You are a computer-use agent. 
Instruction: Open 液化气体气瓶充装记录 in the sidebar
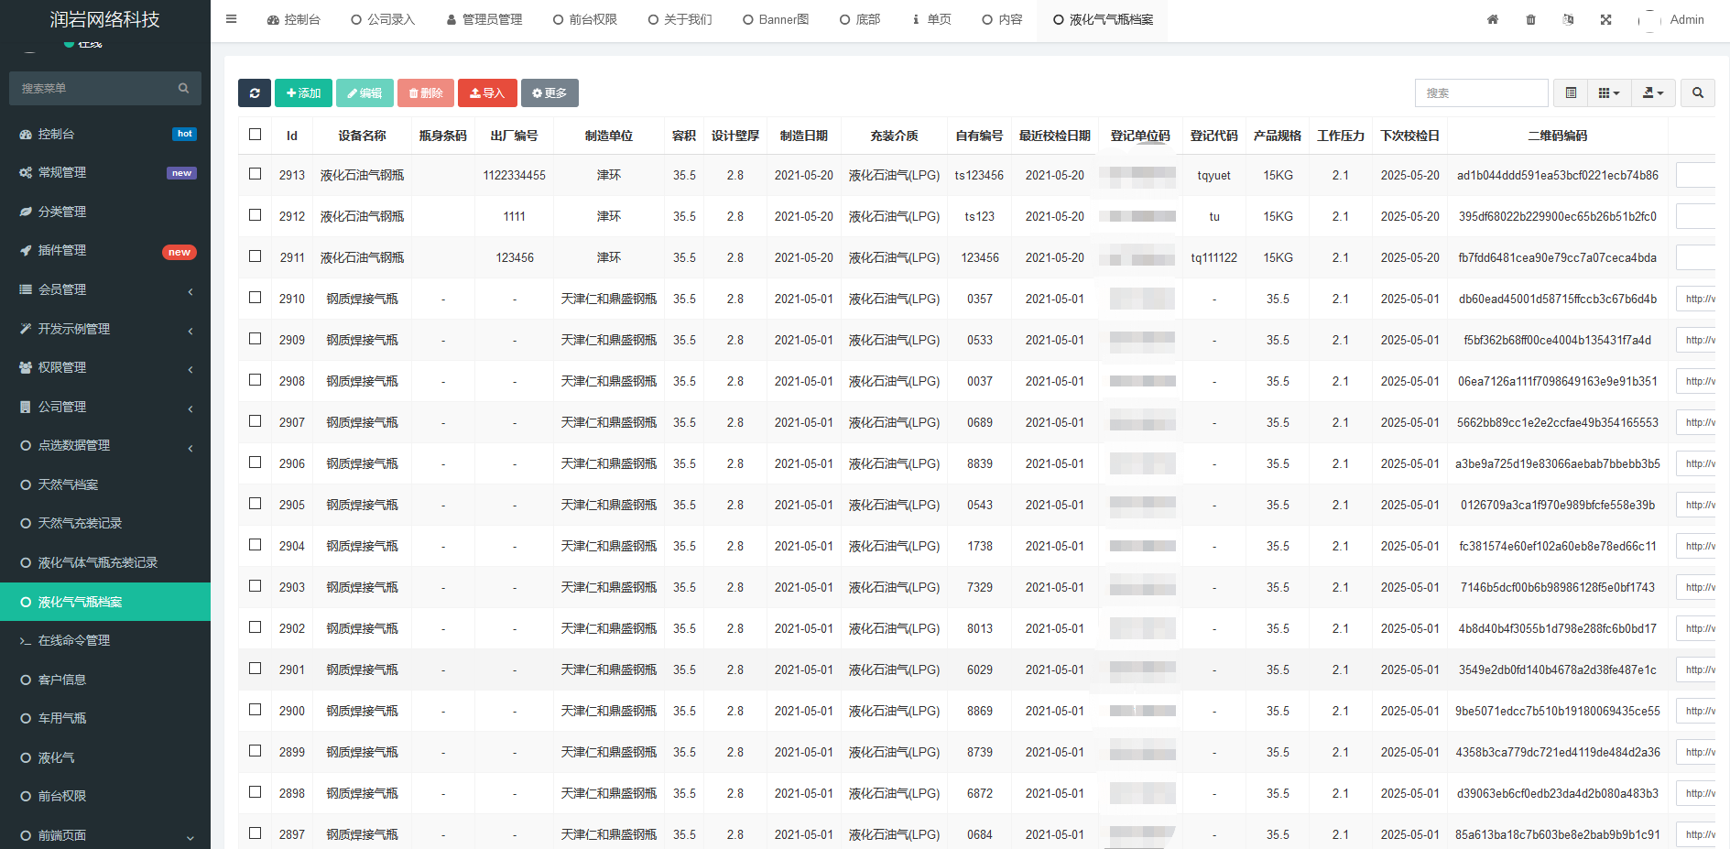[105, 562]
